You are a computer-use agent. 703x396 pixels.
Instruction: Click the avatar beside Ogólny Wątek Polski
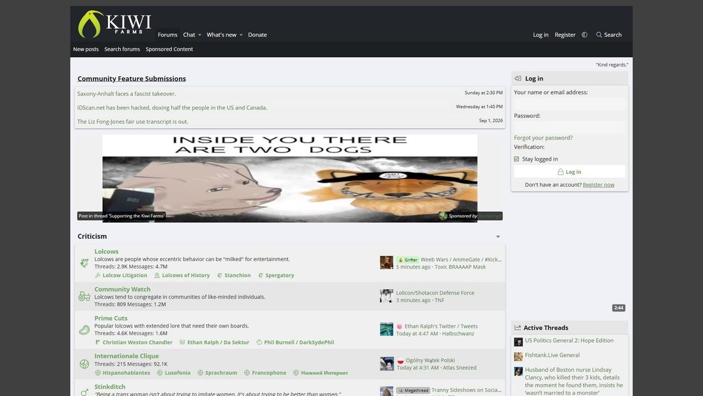pos(387,363)
